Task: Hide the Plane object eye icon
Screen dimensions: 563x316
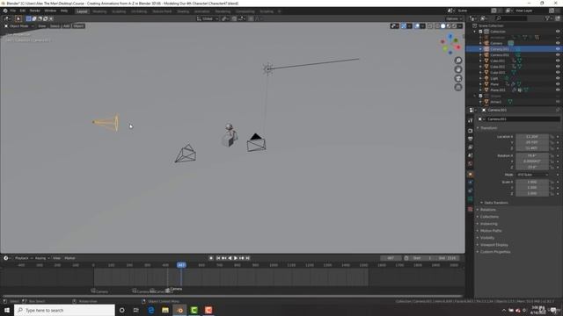Action: pyautogui.click(x=558, y=84)
